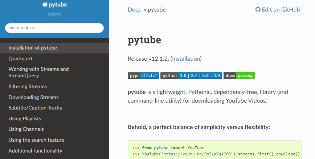Click the youtu.be URL in code block

(x=197, y=154)
